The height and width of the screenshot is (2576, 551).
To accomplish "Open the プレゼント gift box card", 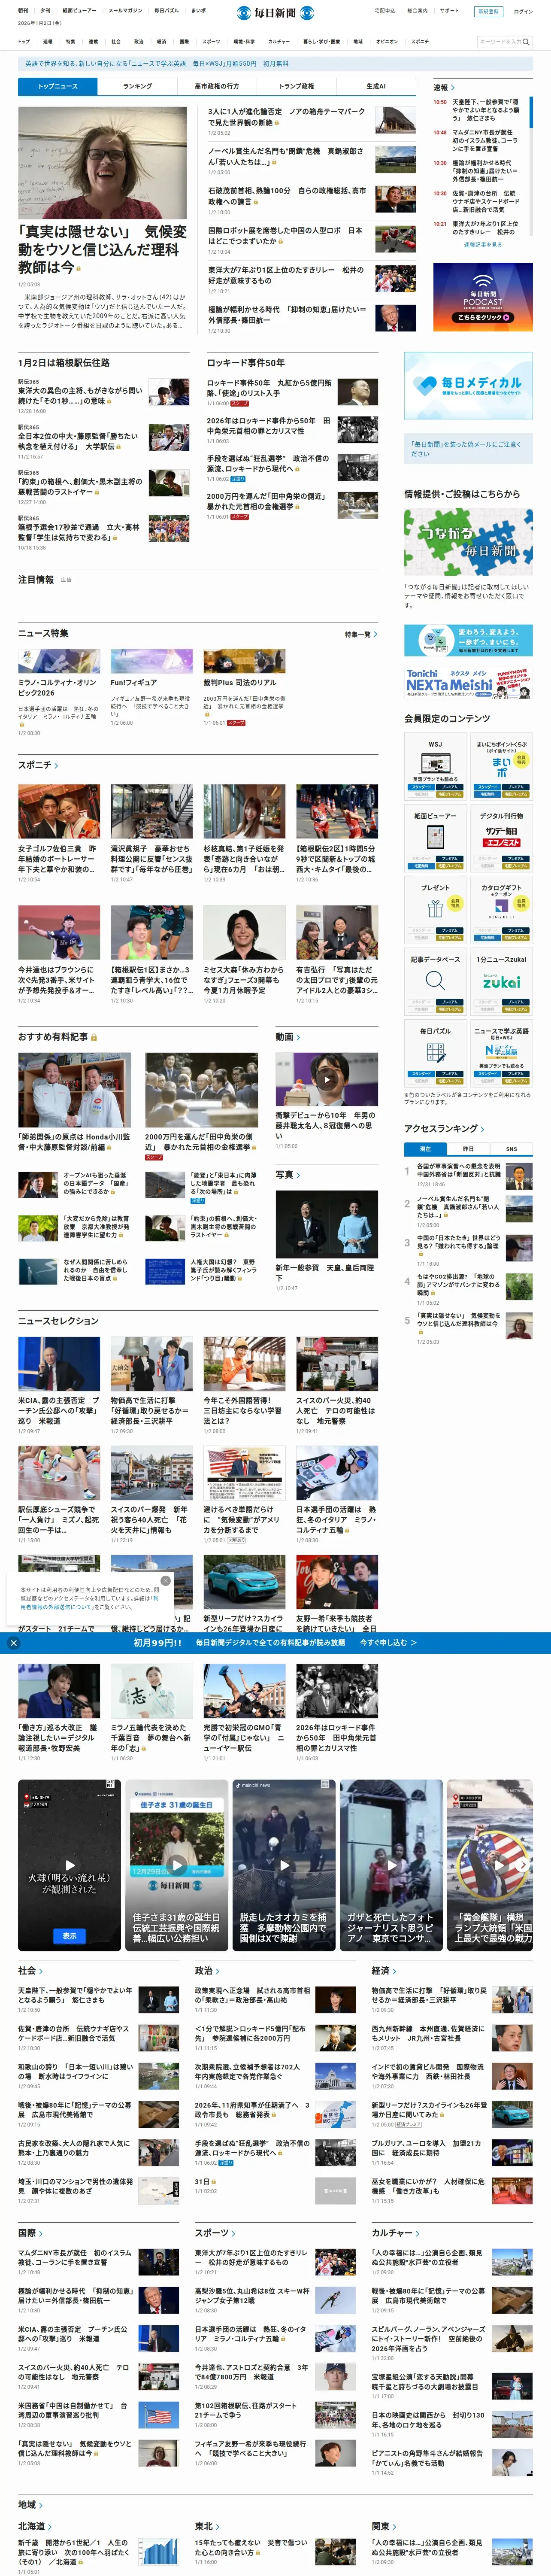I will click(435, 910).
